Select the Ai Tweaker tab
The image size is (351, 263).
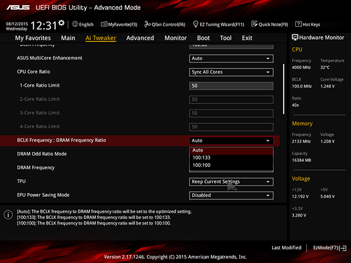click(101, 38)
